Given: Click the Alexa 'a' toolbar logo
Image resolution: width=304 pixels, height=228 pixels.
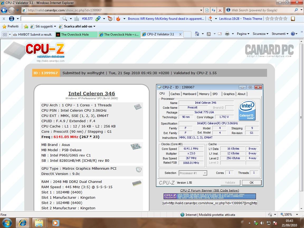Looking at the screenshot, I should 12,19.
